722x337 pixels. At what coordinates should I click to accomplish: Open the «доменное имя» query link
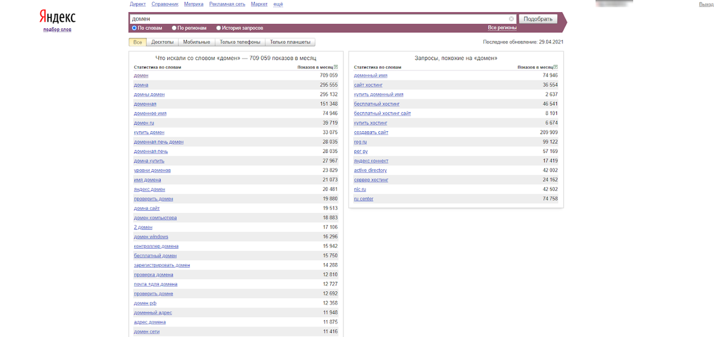(x=150, y=113)
